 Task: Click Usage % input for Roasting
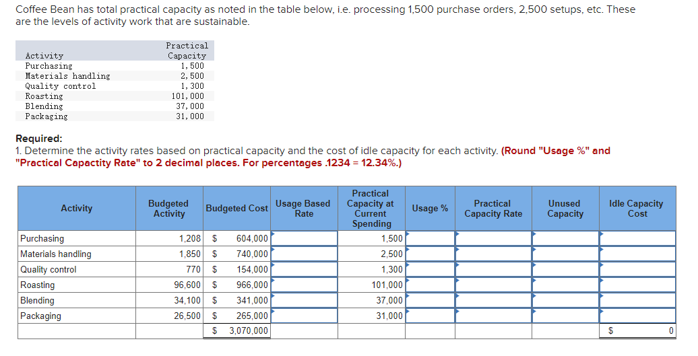430,285
